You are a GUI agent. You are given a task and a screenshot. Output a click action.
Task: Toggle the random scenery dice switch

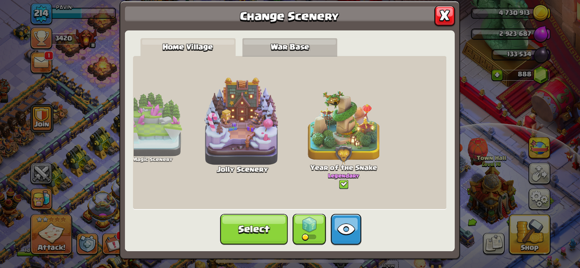pos(309,229)
